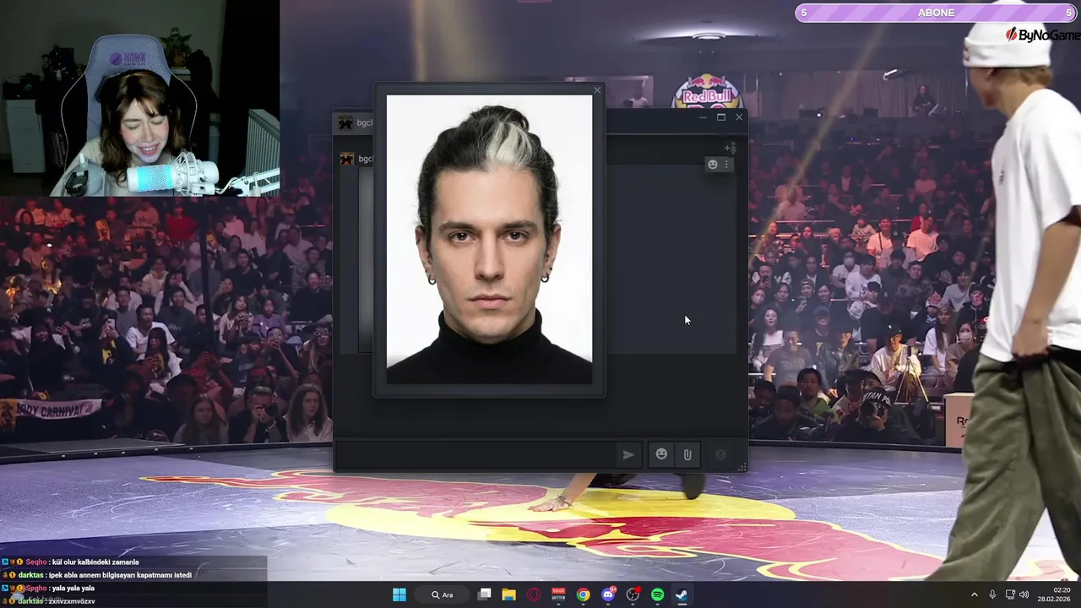Open volume control tray icon

(1024, 594)
